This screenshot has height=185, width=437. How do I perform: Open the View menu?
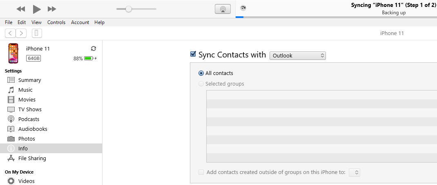(x=36, y=22)
